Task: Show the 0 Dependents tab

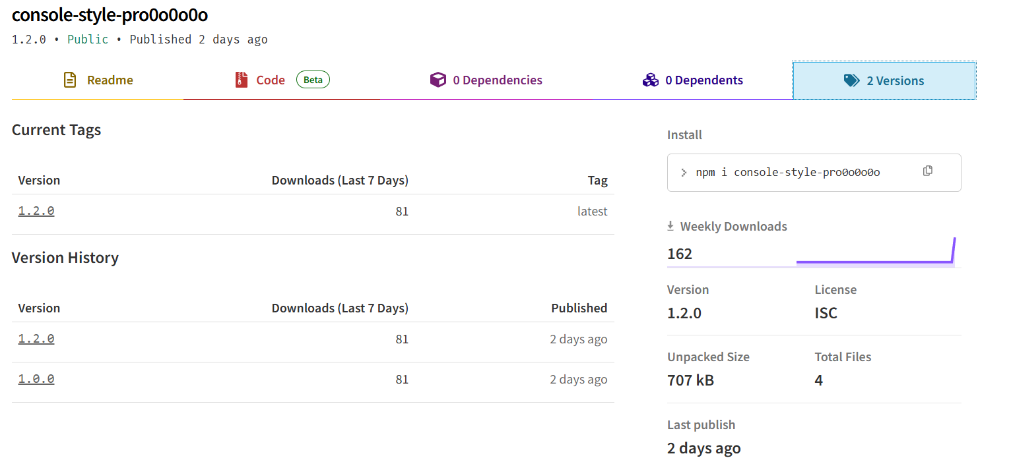Action: [703, 80]
